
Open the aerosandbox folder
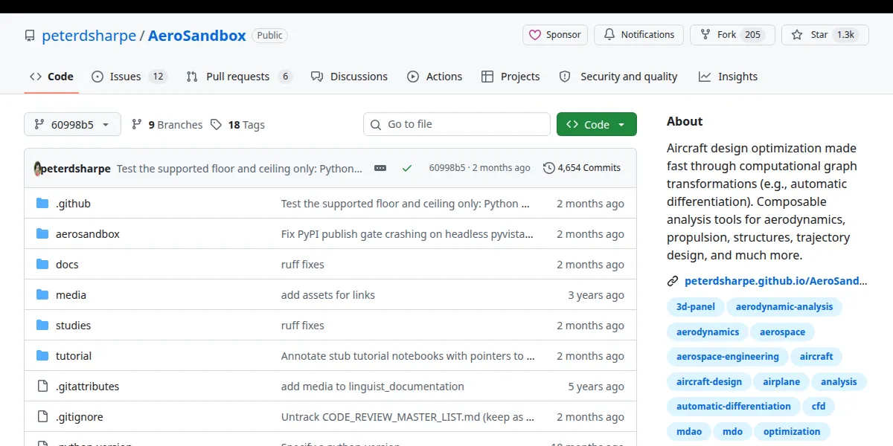click(88, 234)
